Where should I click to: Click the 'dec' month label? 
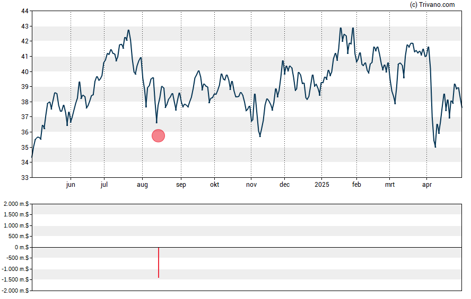(284, 185)
